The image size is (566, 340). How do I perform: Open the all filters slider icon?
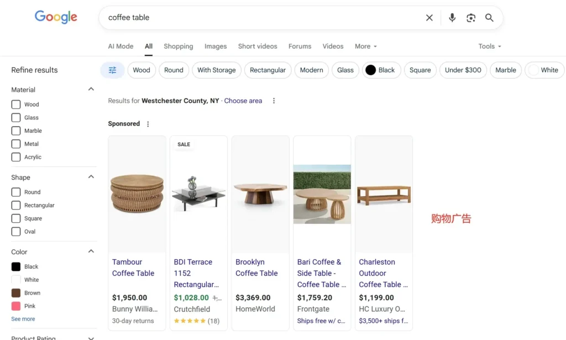pyautogui.click(x=112, y=70)
